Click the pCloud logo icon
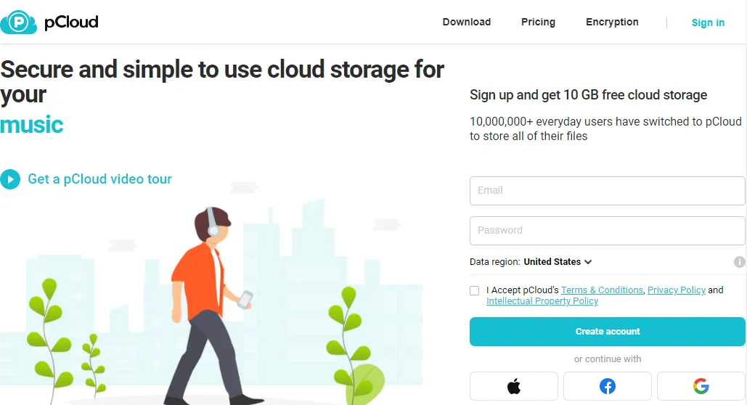Viewport: 747px width, 405px height. tap(18, 22)
